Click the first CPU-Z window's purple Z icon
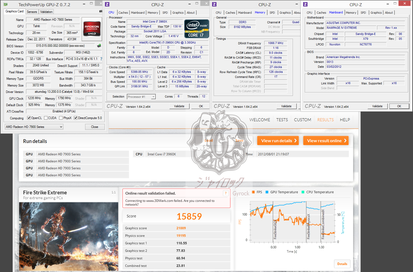Viewport: 413px width, 272px height. tap(107, 4)
